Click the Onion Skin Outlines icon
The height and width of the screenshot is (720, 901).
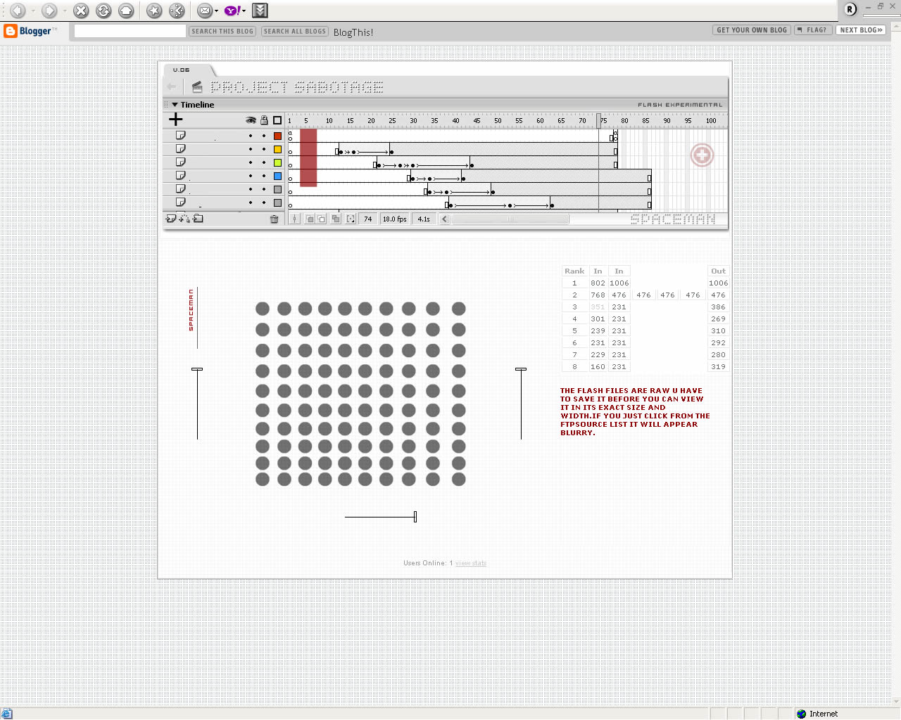click(322, 219)
